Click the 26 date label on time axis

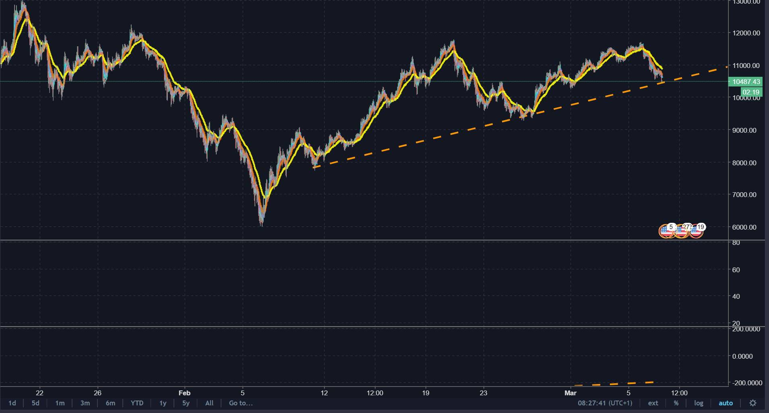click(x=97, y=393)
